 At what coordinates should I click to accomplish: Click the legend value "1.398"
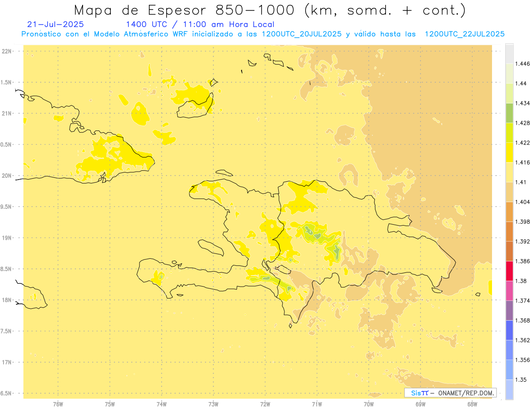point(523,222)
